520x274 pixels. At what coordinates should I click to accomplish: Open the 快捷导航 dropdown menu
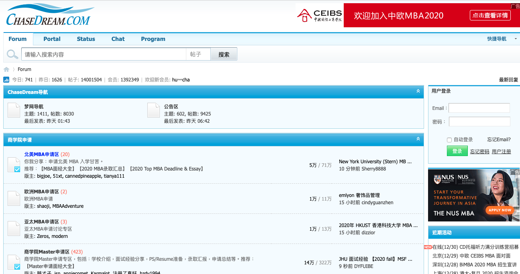tap(502, 39)
